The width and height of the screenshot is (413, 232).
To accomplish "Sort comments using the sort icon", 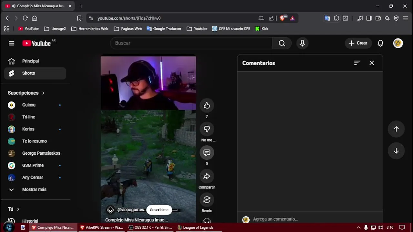I will 357,63.
